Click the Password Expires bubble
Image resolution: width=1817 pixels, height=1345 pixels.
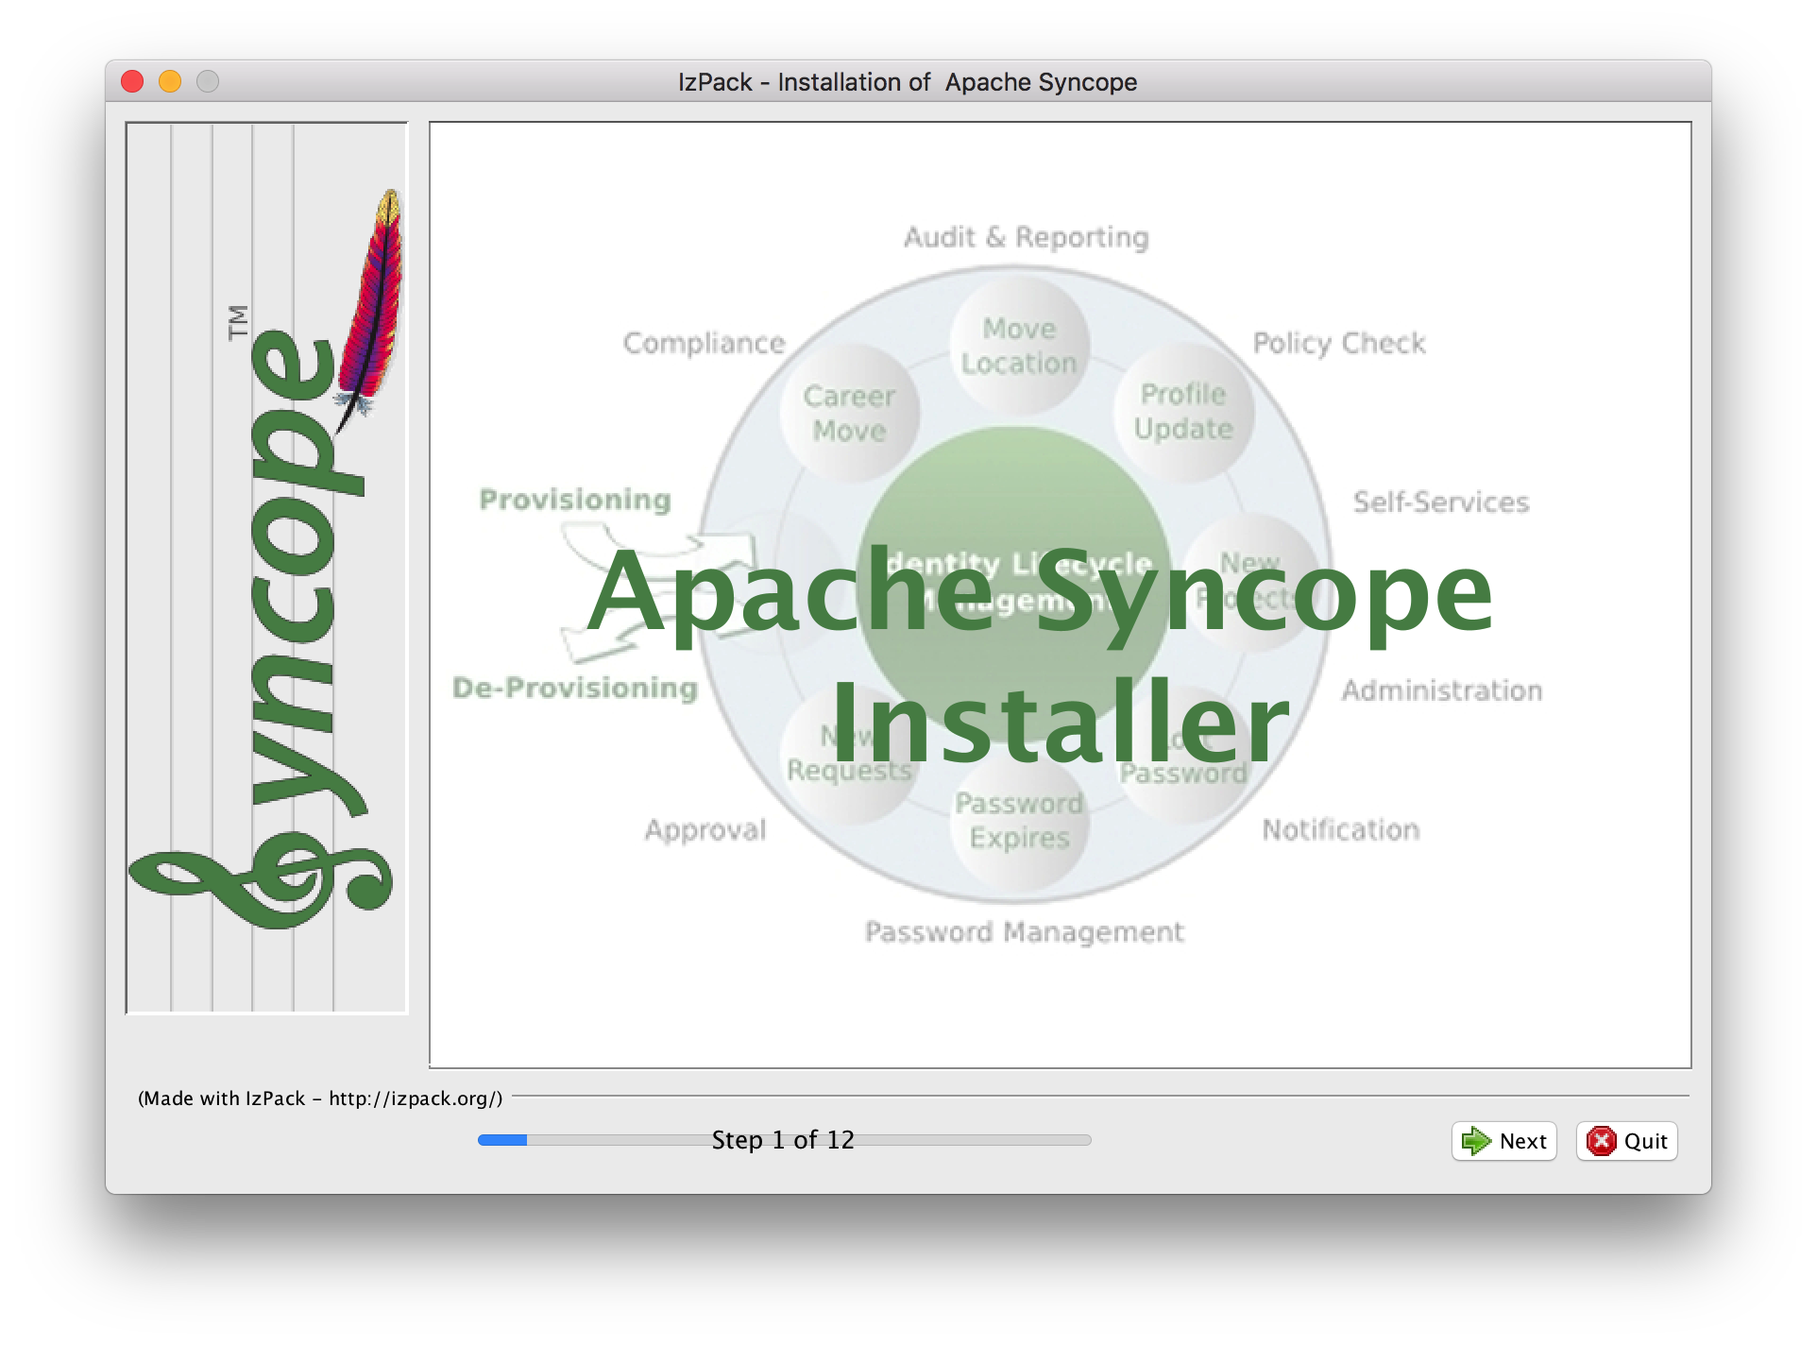(x=1019, y=821)
